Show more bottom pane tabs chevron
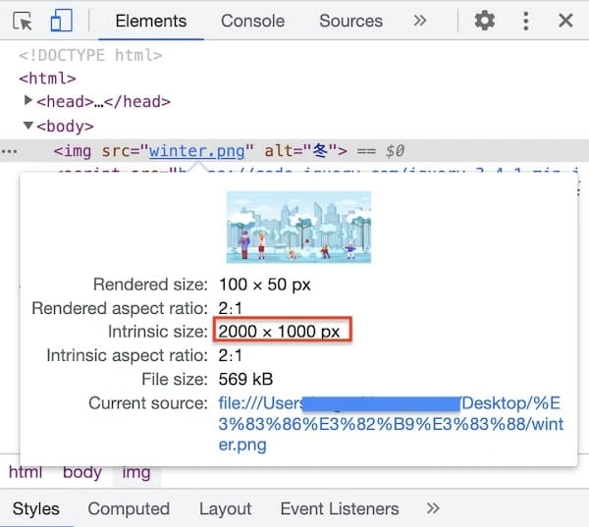589x527 pixels. [x=433, y=508]
